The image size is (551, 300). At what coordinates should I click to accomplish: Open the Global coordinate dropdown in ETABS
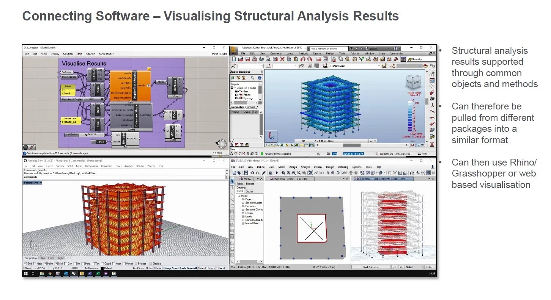414,267
